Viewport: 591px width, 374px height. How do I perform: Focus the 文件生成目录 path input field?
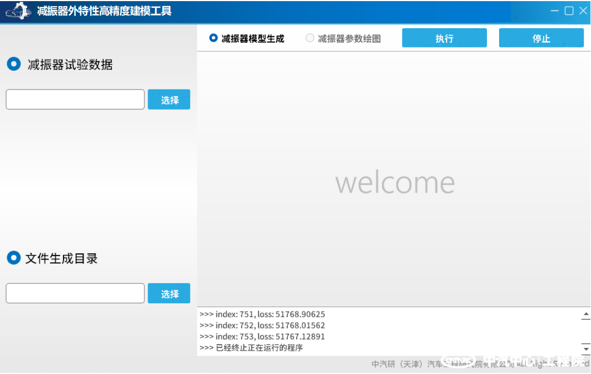click(75, 293)
